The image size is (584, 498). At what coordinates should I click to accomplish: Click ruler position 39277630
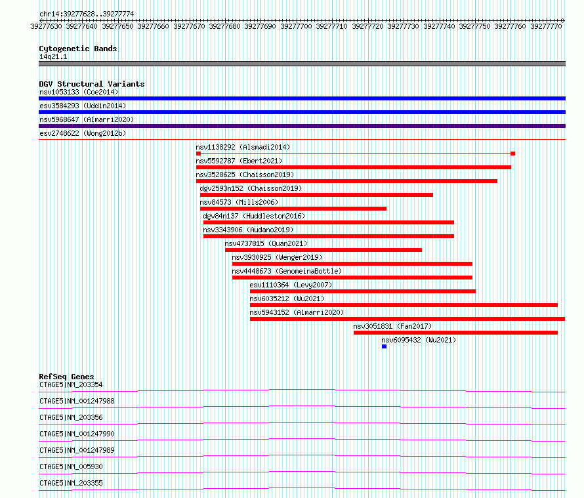tap(46, 26)
